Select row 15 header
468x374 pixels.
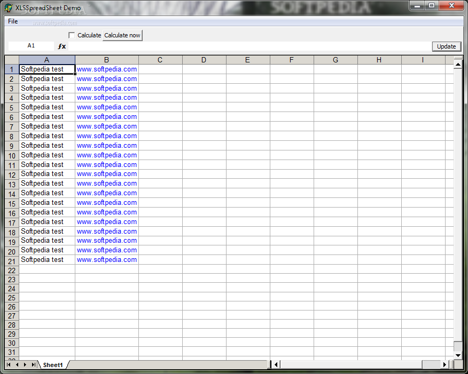tap(12, 203)
